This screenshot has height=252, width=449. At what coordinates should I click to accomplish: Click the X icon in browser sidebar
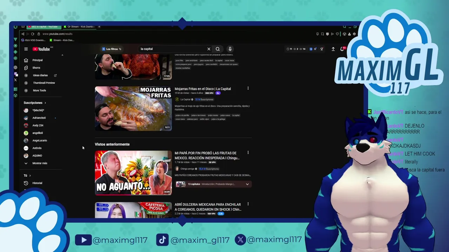15,80
